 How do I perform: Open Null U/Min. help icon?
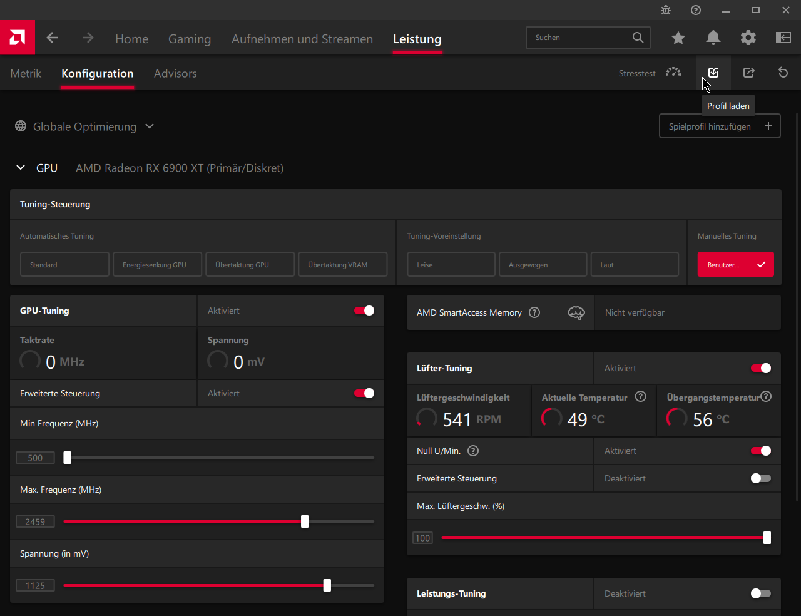click(473, 451)
